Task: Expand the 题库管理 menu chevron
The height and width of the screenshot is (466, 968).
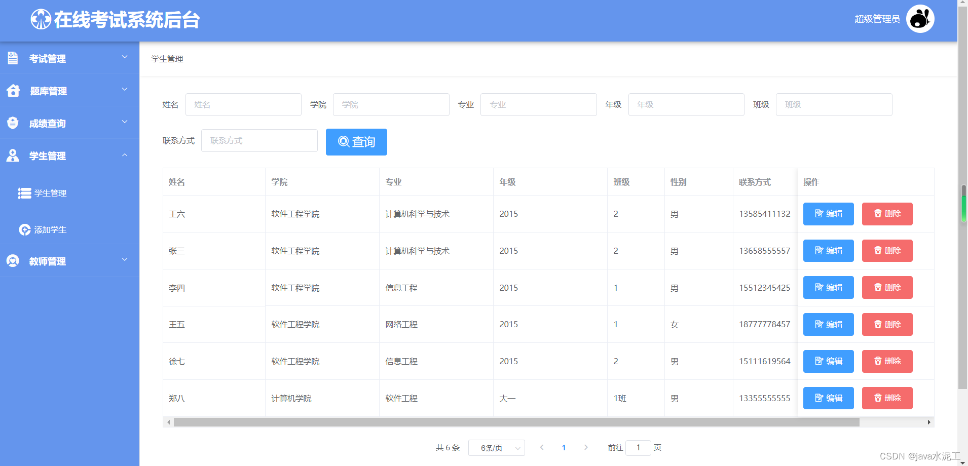Action: 125,90
